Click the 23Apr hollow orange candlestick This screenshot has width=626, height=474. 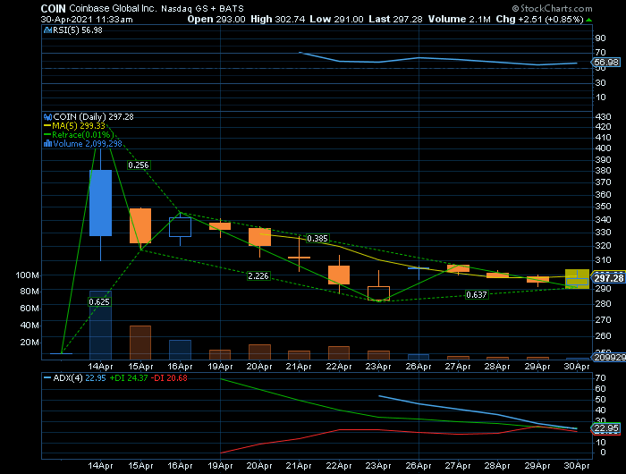[x=378, y=293]
